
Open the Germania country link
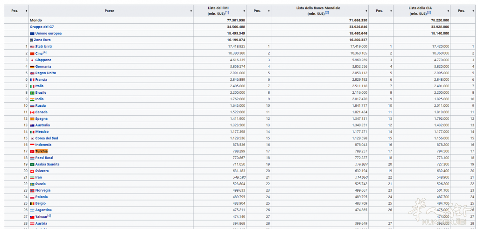pyautogui.click(x=43, y=67)
